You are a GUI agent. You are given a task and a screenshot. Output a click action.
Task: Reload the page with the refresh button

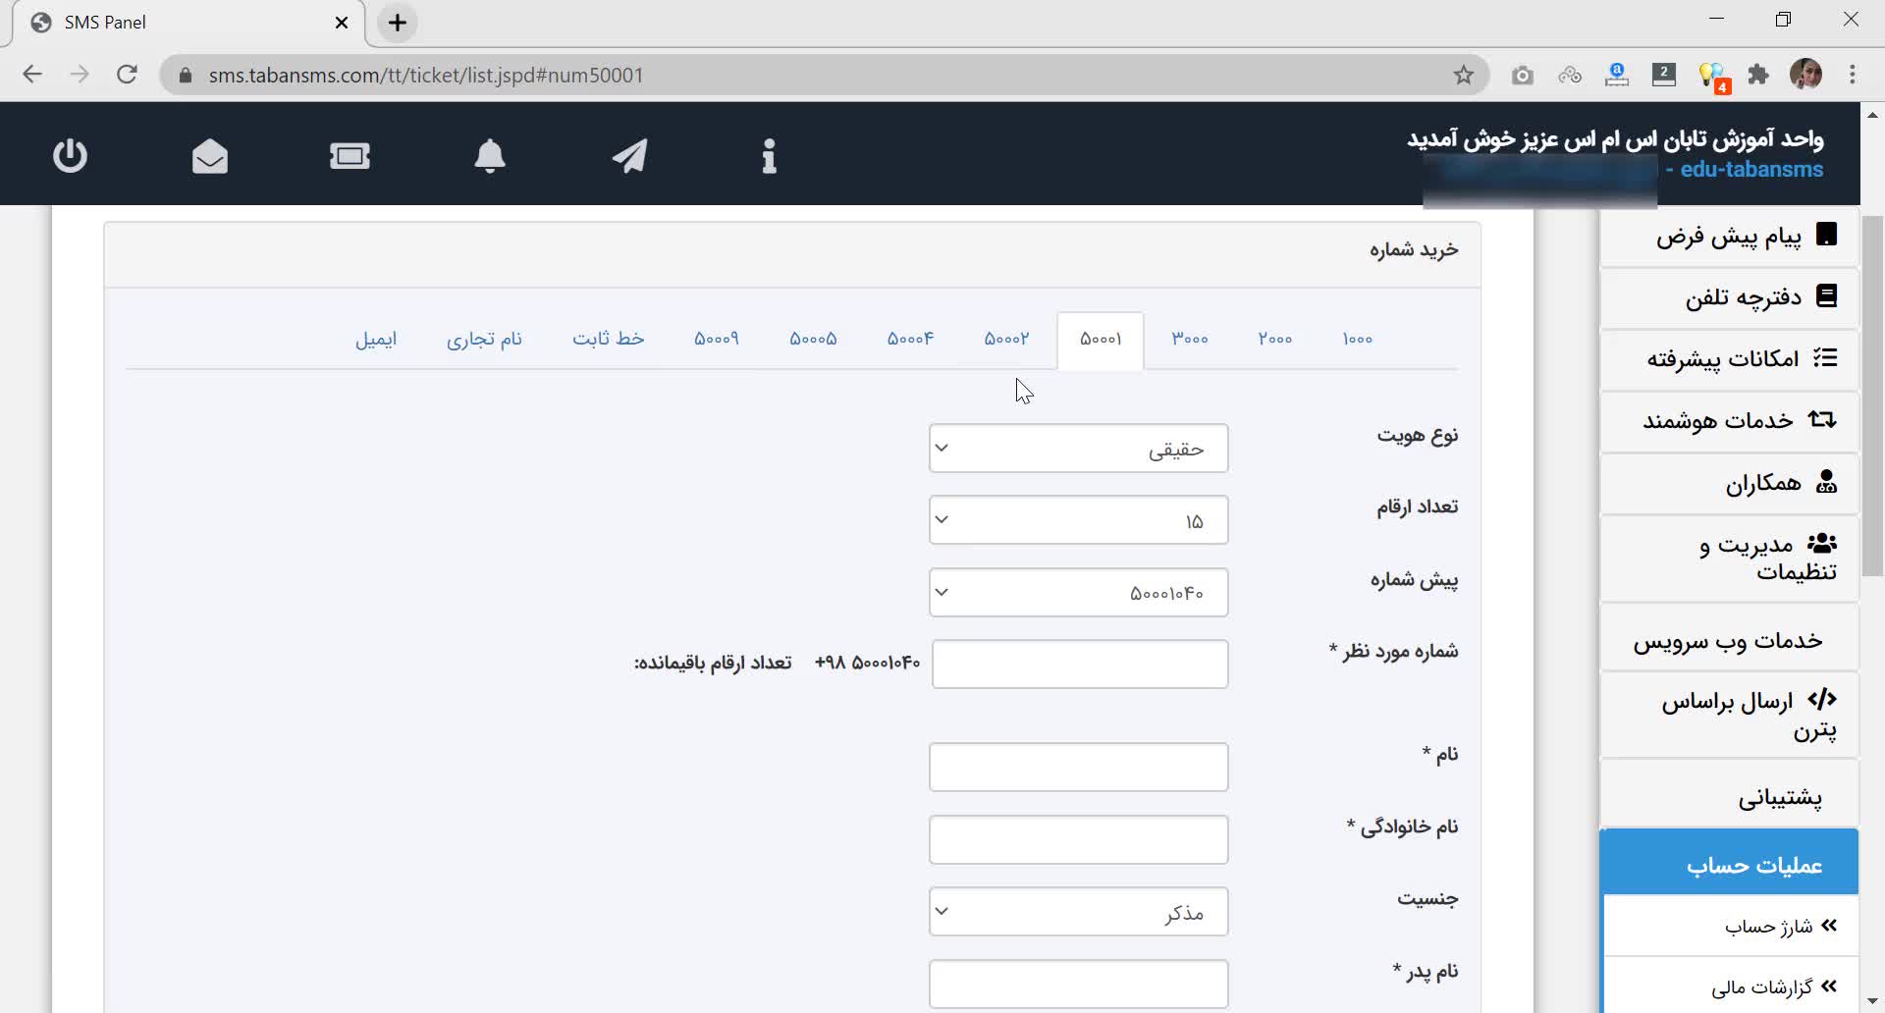127,76
